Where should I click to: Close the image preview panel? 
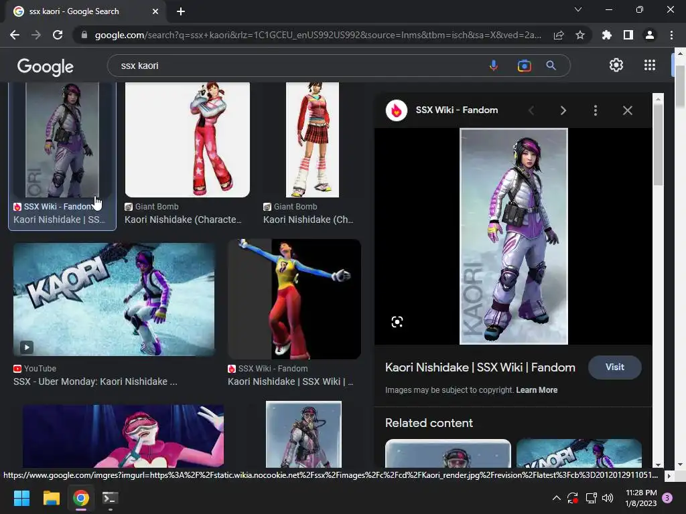(627, 110)
